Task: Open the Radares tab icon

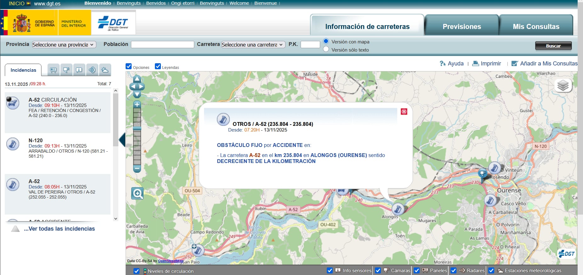Action: pyautogui.click(x=92, y=70)
